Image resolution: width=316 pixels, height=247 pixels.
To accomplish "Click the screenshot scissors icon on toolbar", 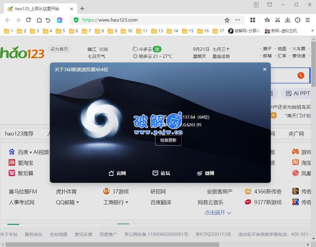I will [x=277, y=20].
